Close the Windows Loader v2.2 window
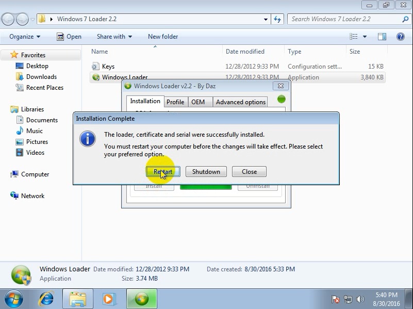413x309 pixels. (281, 86)
